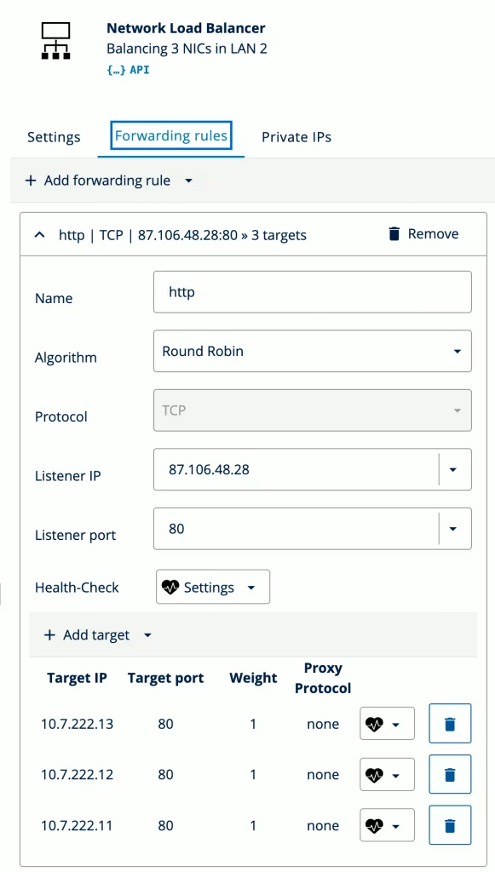Open health-check icon for target 10.7.222.11
This screenshot has height=872, width=495.
click(x=386, y=824)
